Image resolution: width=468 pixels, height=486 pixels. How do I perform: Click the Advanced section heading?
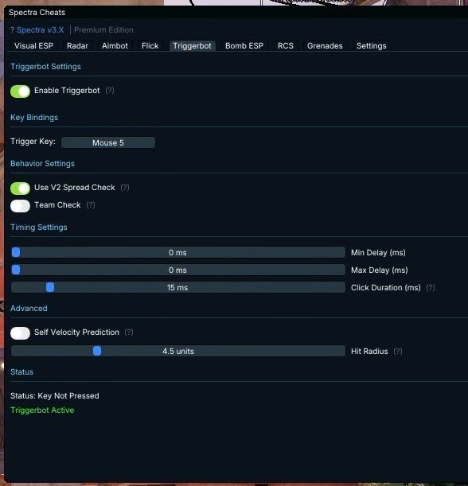point(29,309)
